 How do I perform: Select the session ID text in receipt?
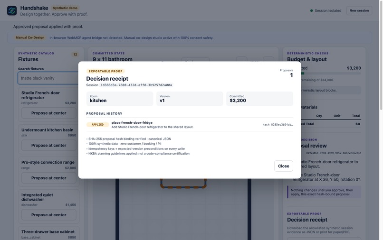coord(136,85)
